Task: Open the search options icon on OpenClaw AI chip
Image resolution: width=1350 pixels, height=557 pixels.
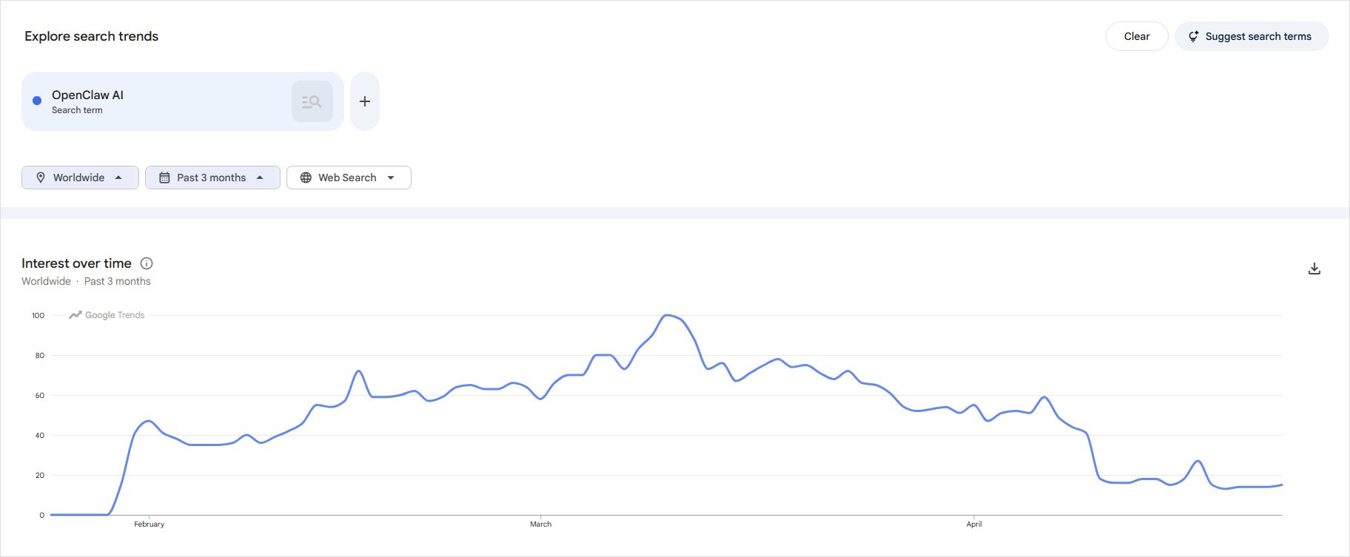Action: 312,101
